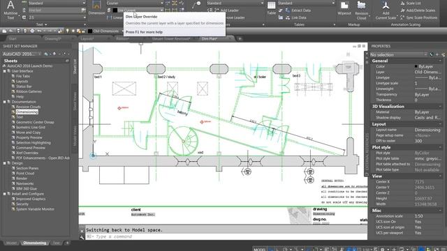Screen dimensions: 447x251
Task: Switch to the Dimensioning layout tab
Action: 34,243
